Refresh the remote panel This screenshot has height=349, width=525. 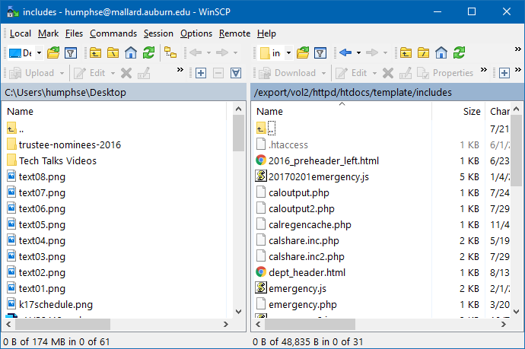tap(459, 53)
